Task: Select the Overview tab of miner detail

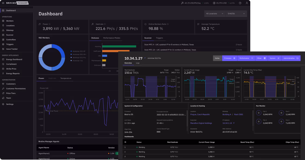Action: coord(128,63)
